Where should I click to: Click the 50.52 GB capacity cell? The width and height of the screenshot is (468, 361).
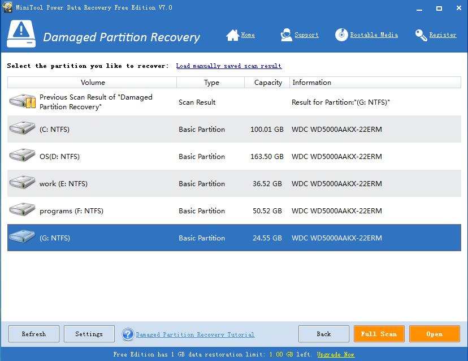coord(267,211)
